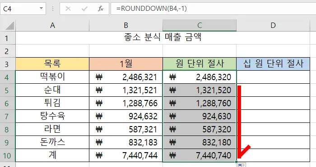The image size is (316, 167).
Task: Select column C header
Action: tap(200, 26)
